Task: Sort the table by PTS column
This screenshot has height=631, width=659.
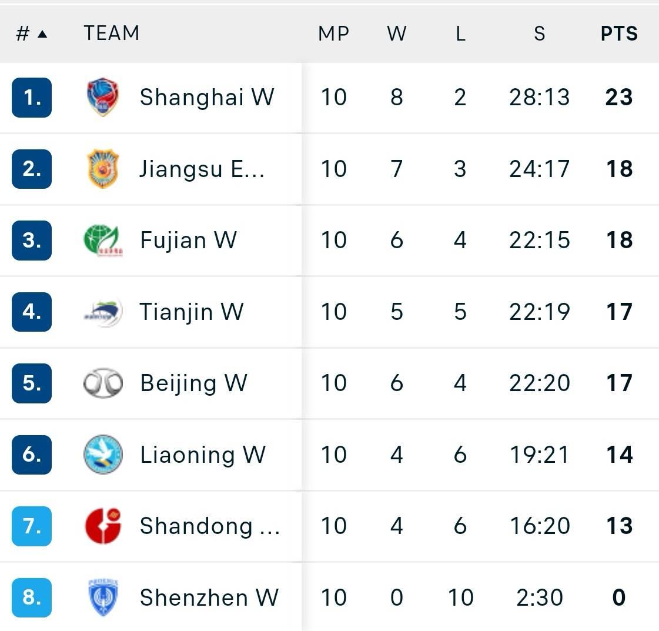Action: click(619, 33)
